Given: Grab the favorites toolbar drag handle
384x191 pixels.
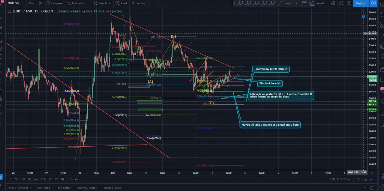Looking at the screenshot, I should tap(235, 3).
